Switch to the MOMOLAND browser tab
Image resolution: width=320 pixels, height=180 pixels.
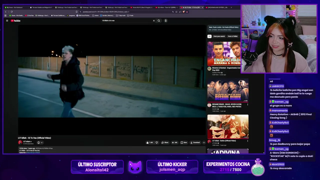tap(217, 7)
